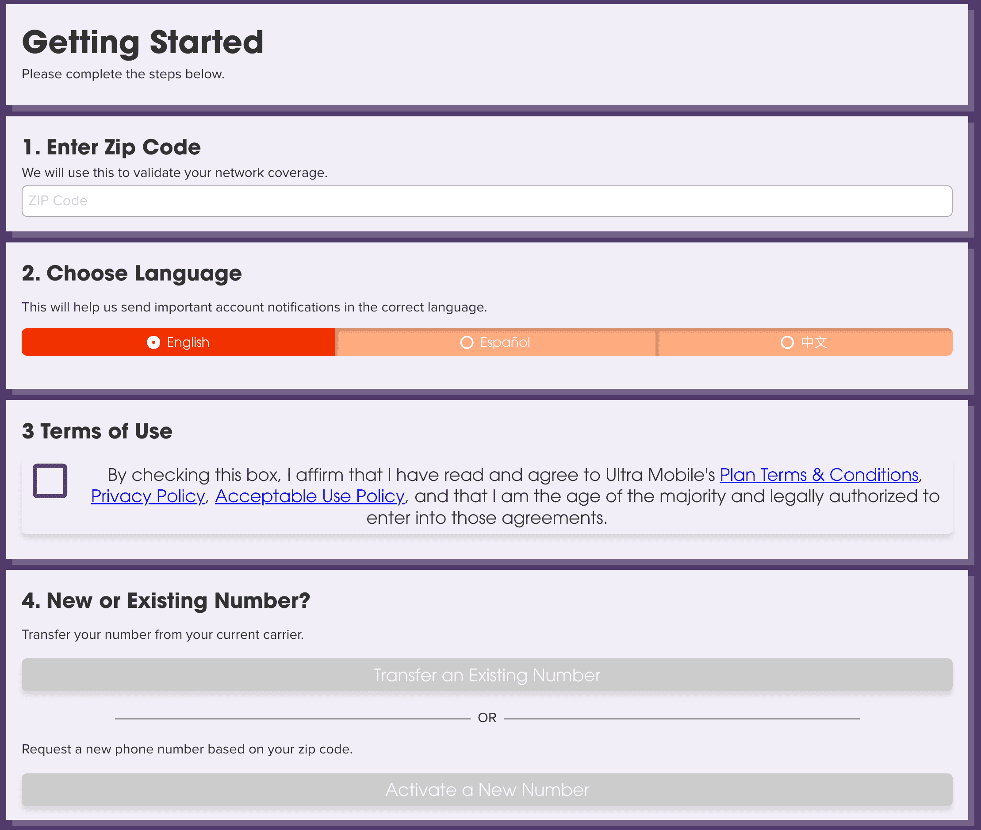This screenshot has height=830, width=981.
Task: Check the Terms of Use agreement box
Action: 50,480
